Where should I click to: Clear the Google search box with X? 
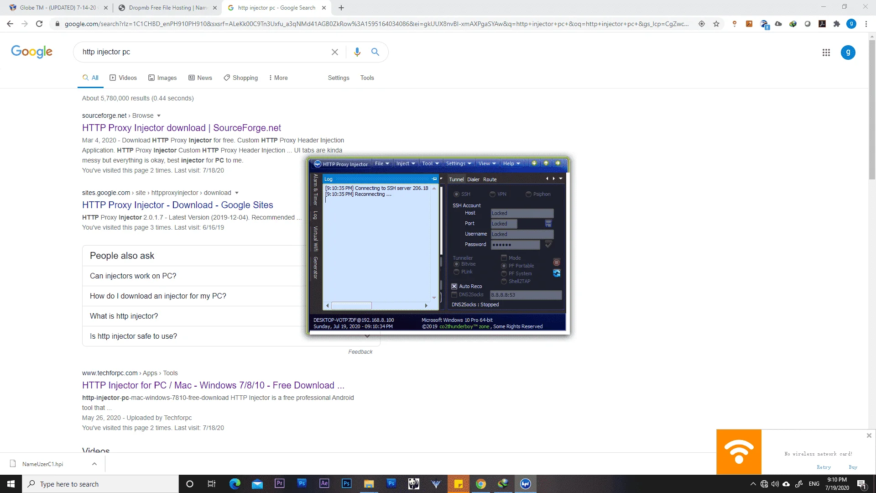[x=335, y=52]
